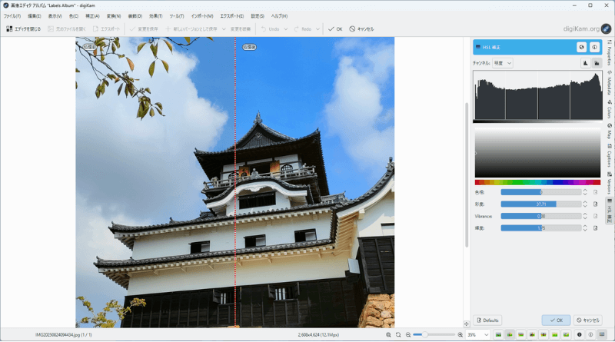The width and height of the screenshot is (615, 342).
Task: Click the linear histogram scale icon
Action: click(584, 63)
